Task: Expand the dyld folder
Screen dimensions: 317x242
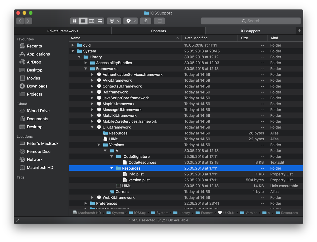Action: coord(73,45)
